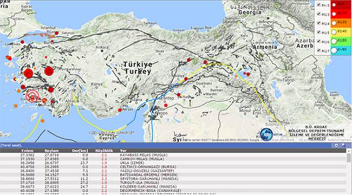Click the concentric-ring latest earthquake marker
Viewport: 352px width, 195px height.
pos(33,96)
